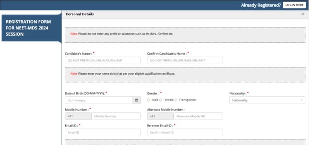Focus the Candidate's Name field
Screen dimensions: 309x145
pos(103,60)
